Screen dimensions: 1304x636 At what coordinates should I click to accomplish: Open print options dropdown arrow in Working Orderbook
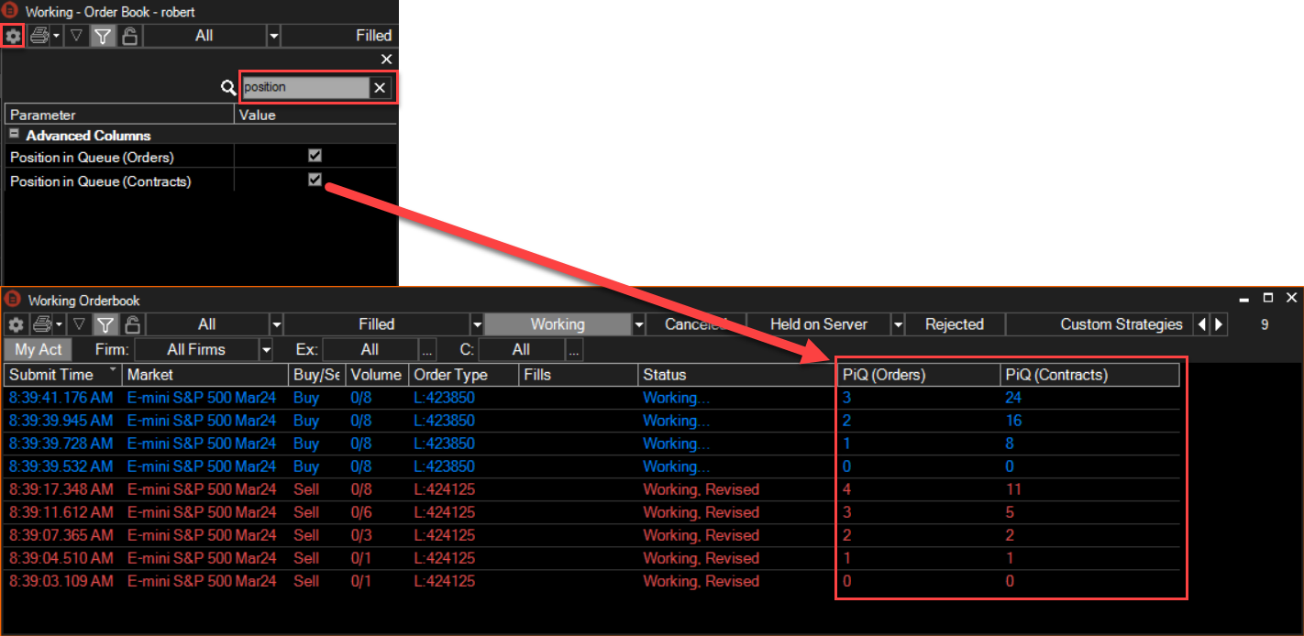pos(59,324)
